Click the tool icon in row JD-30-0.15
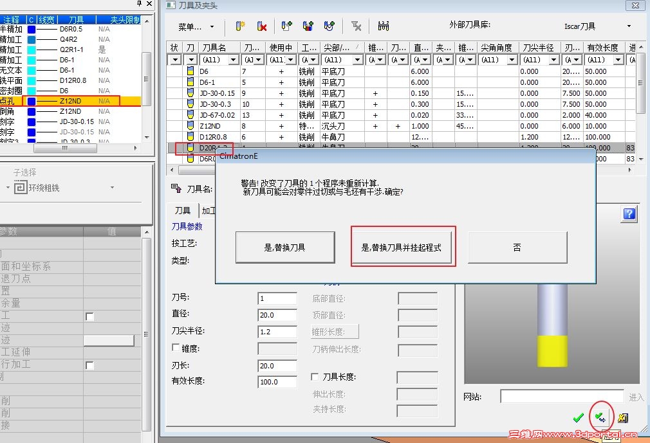 [190, 93]
